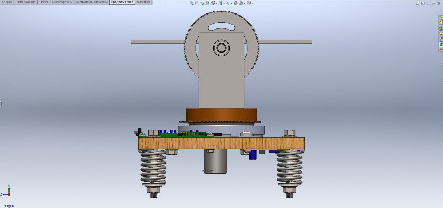This screenshot has width=443, height=208.
Task: Click the *Справа view label
Action: 9,205
